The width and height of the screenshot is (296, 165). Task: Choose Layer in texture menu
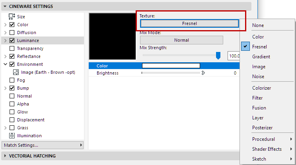click(x=258, y=118)
